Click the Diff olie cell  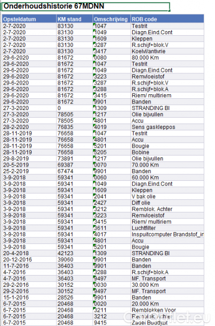tap(167, 203)
